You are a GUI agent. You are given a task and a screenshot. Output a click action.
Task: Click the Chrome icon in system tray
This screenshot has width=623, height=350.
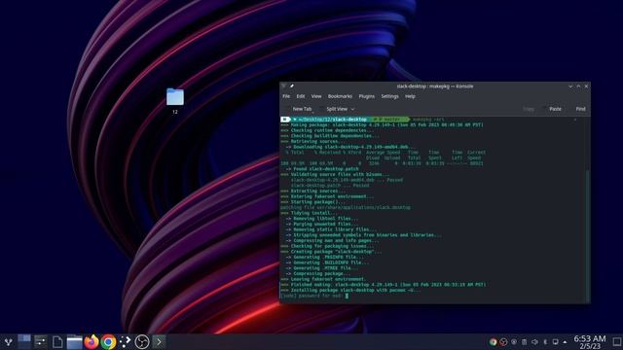(494, 342)
